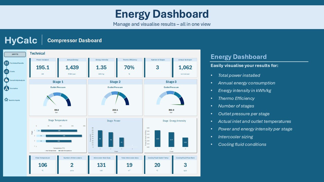Open Sensitivity Analysis using its sidebar icon
This screenshot has height=182, width=324.
click(x=6, y=80)
